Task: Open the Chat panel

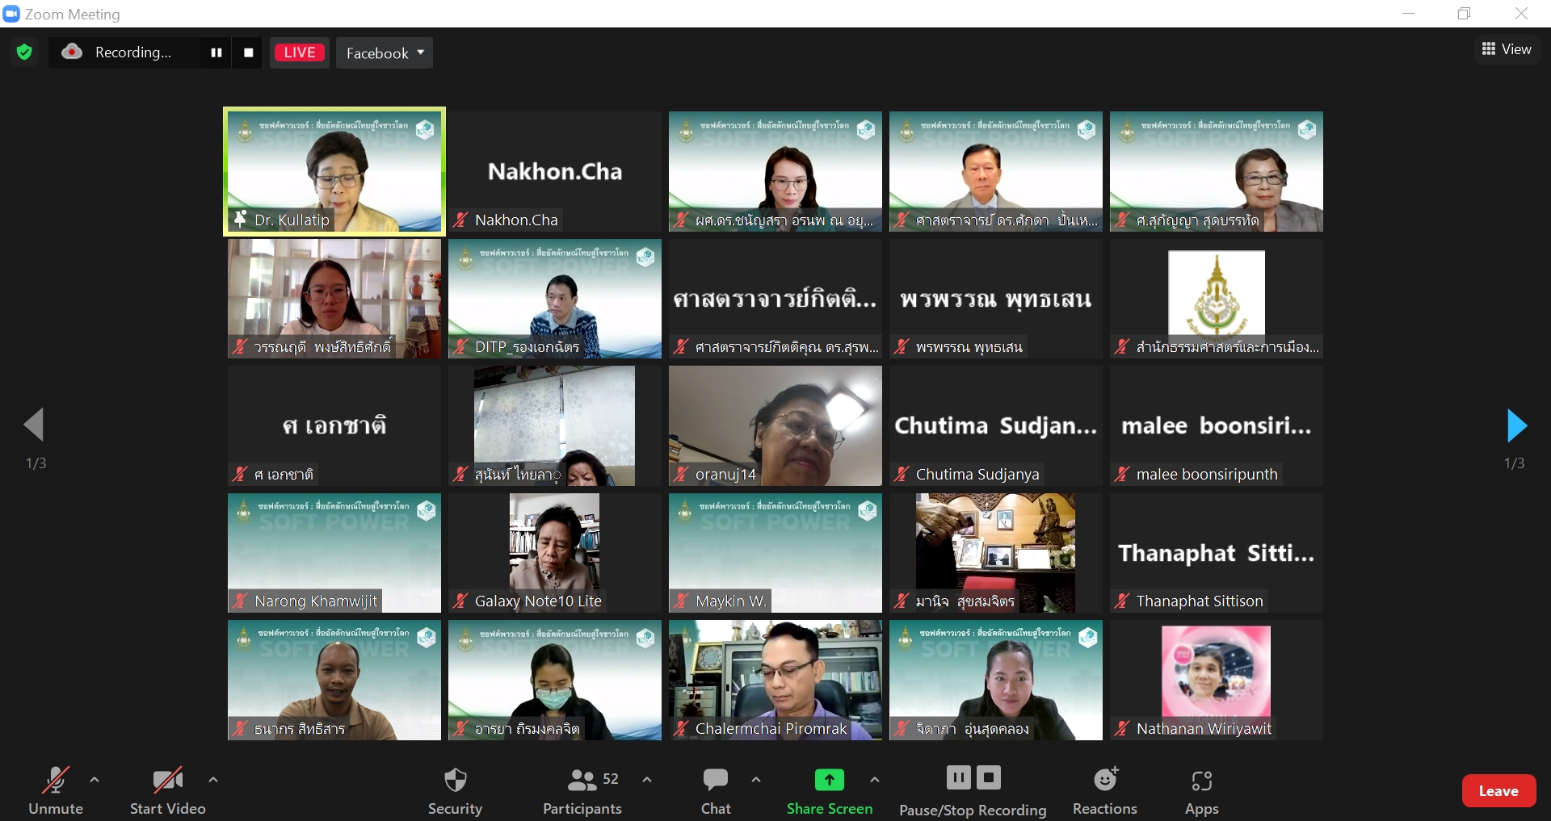Action: [x=716, y=790]
